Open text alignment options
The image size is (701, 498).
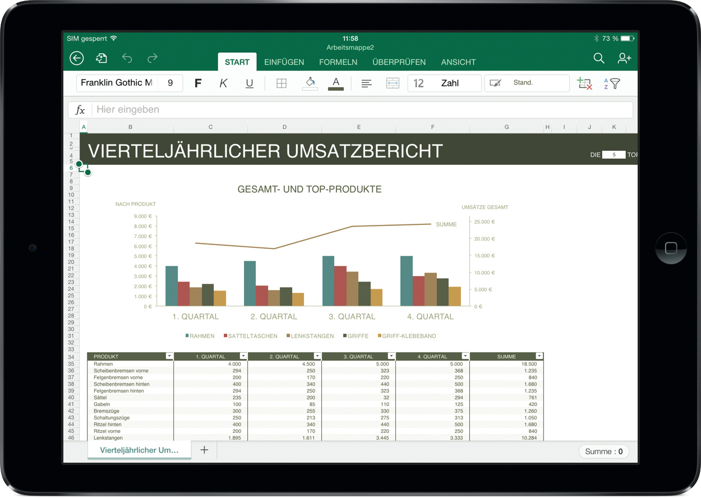pyautogui.click(x=366, y=84)
